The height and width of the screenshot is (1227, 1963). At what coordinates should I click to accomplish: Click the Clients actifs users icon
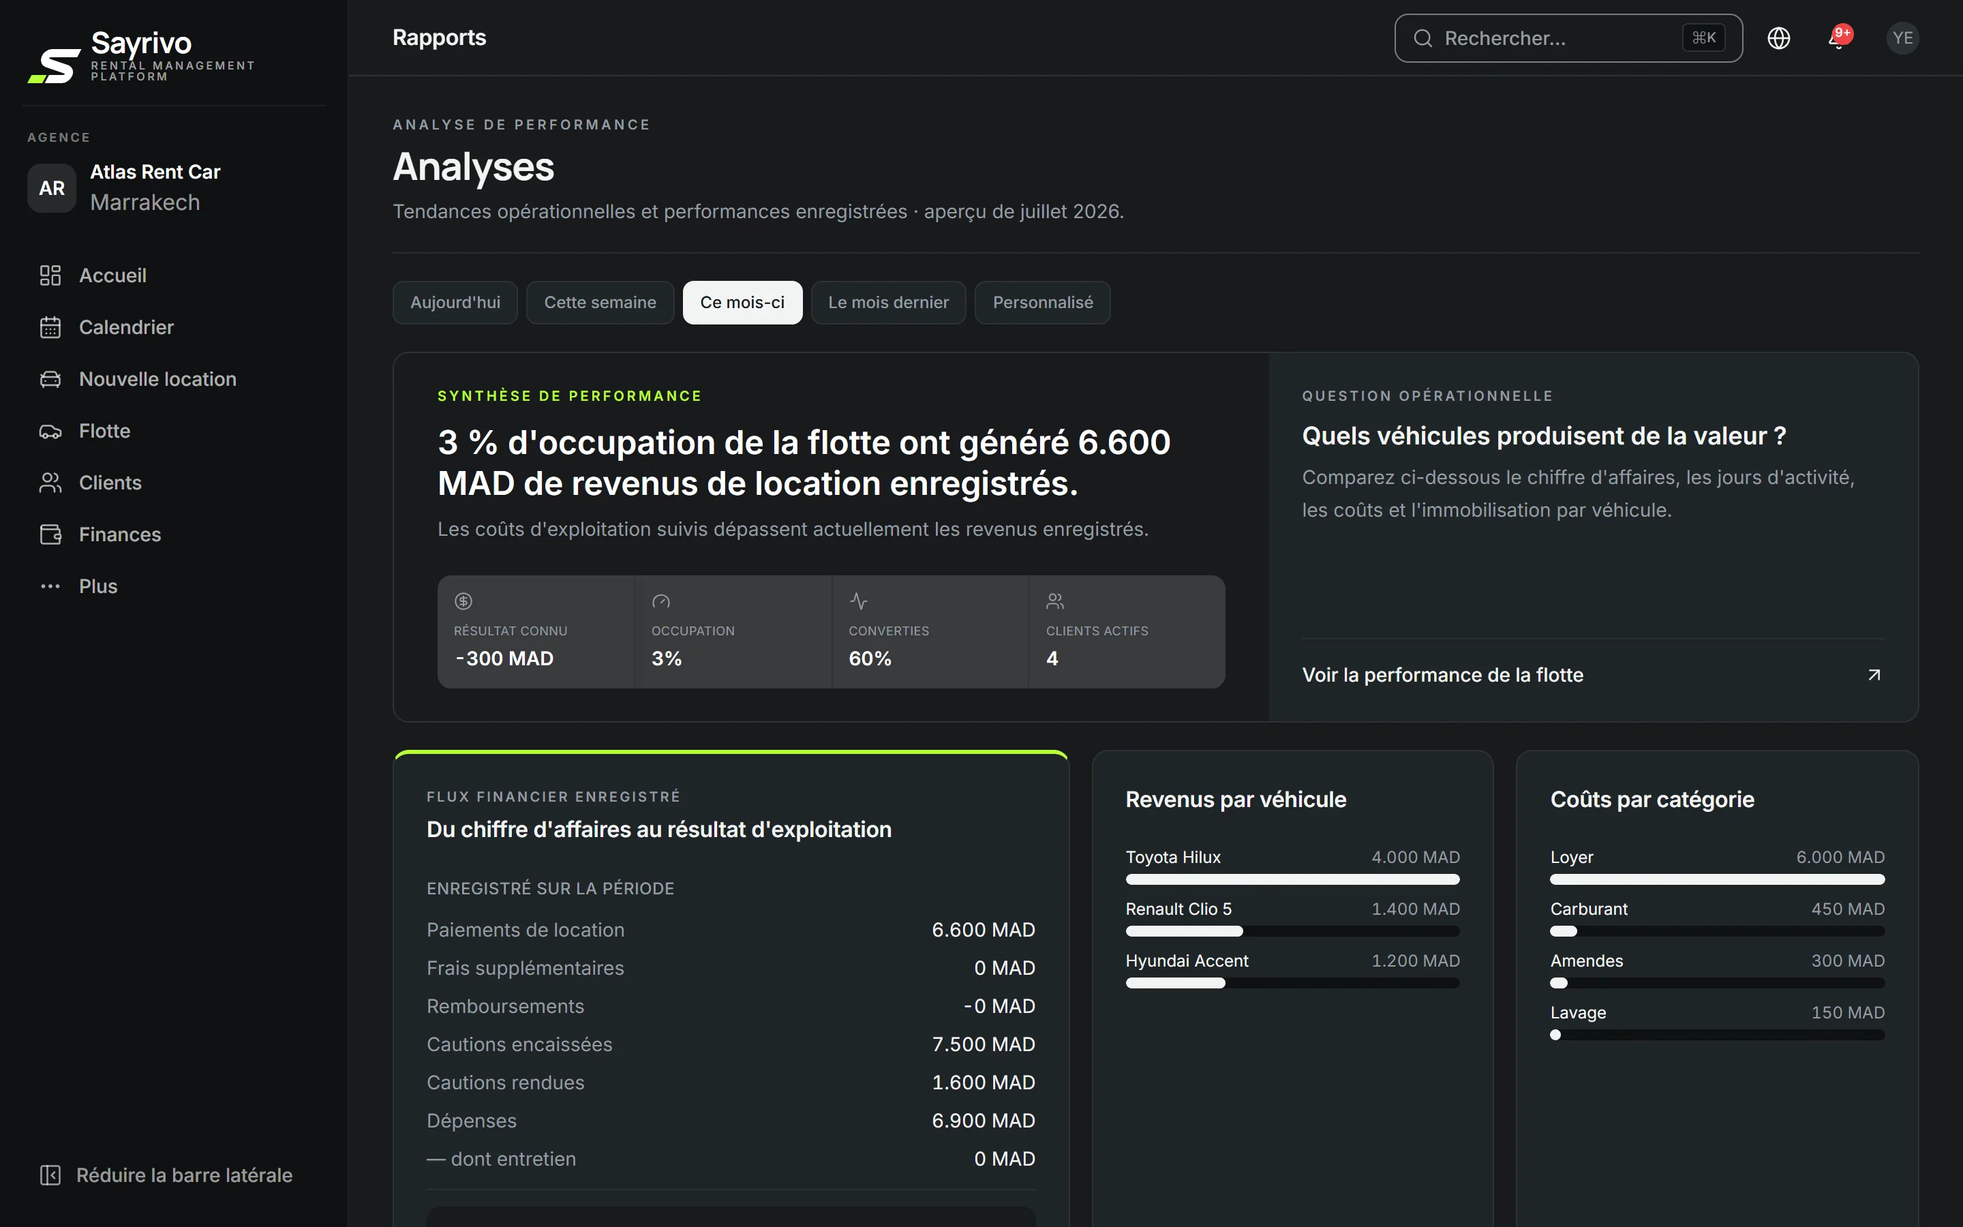pyautogui.click(x=1055, y=601)
